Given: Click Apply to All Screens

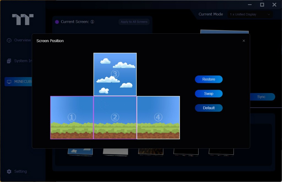Looking at the screenshot, I should pyautogui.click(x=134, y=22).
